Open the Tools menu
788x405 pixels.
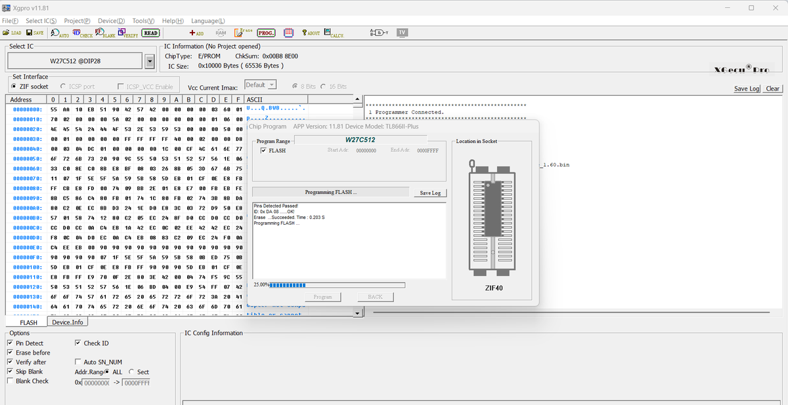click(143, 21)
